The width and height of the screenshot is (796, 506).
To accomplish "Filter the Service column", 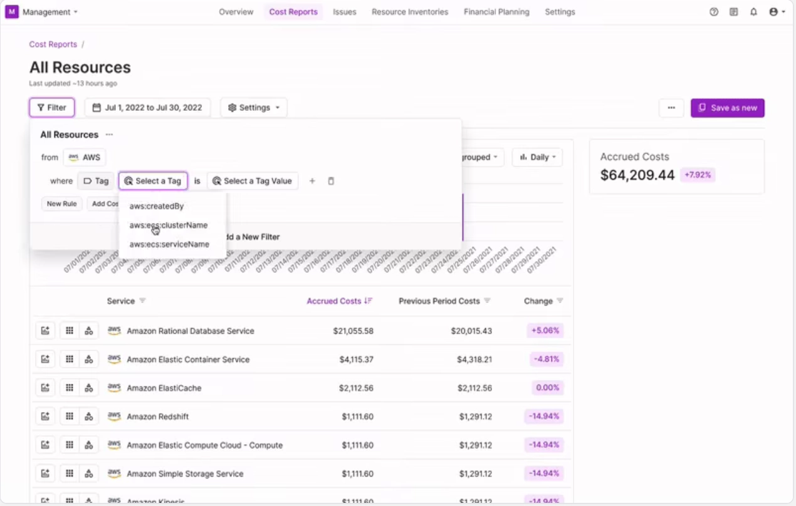I will (142, 301).
